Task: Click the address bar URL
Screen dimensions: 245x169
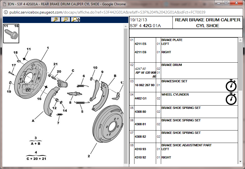Action: pos(107,12)
